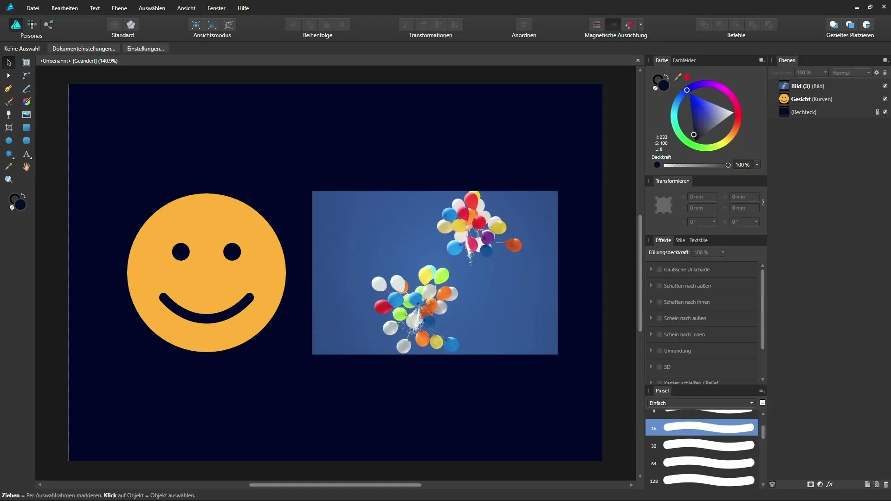Click the Dokumenteinstellungen... button
Screen dimensions: 891x501
tap(84, 49)
